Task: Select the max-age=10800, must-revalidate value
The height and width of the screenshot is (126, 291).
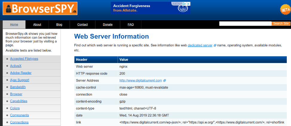Action: pos(144,87)
